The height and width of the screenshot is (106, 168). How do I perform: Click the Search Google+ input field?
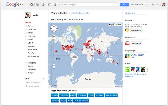tap(89, 5)
